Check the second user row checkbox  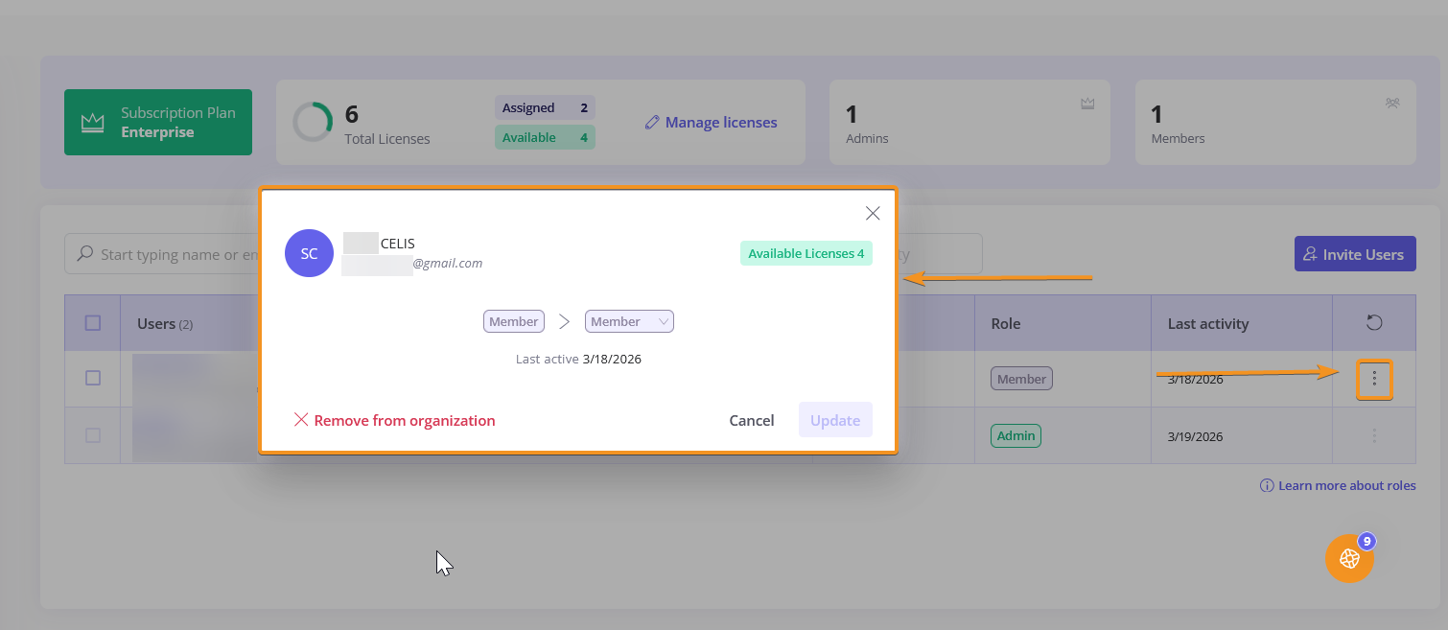pyautogui.click(x=93, y=435)
